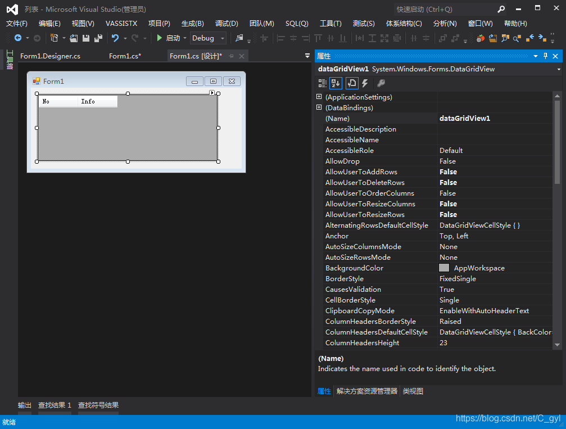Click the Properties panel vertical scrollbar thumb
This screenshot has height=429, width=566.
(x=557, y=143)
